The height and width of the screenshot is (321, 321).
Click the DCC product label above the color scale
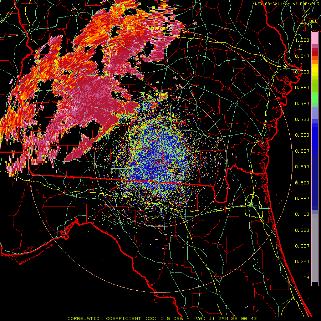tap(314, 21)
